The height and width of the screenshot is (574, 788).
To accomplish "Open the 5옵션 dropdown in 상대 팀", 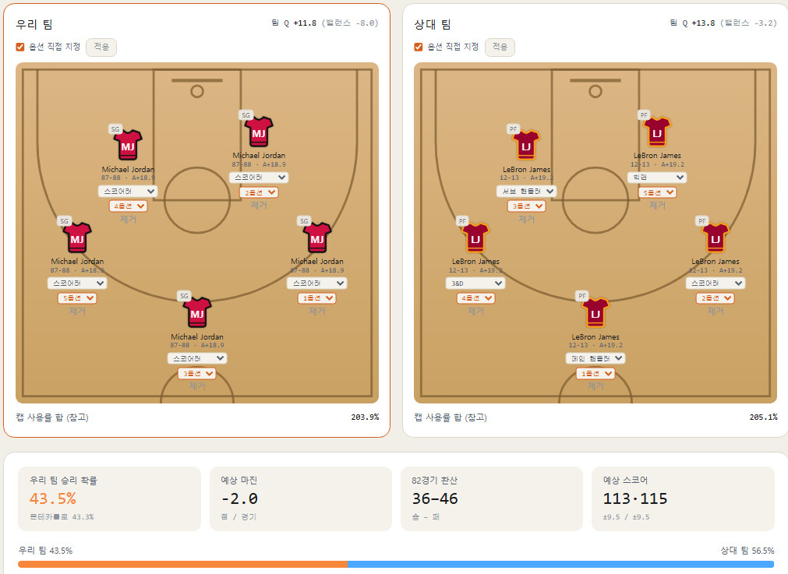I will tap(657, 192).
